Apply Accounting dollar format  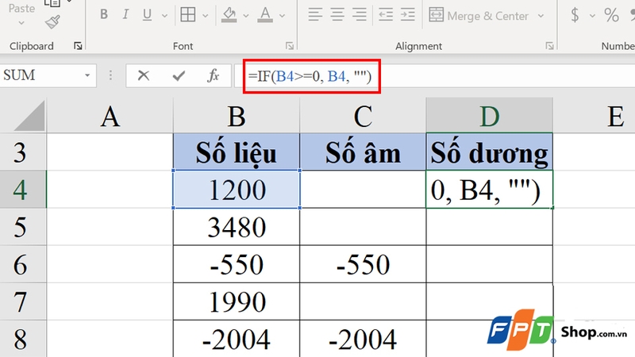tap(575, 15)
